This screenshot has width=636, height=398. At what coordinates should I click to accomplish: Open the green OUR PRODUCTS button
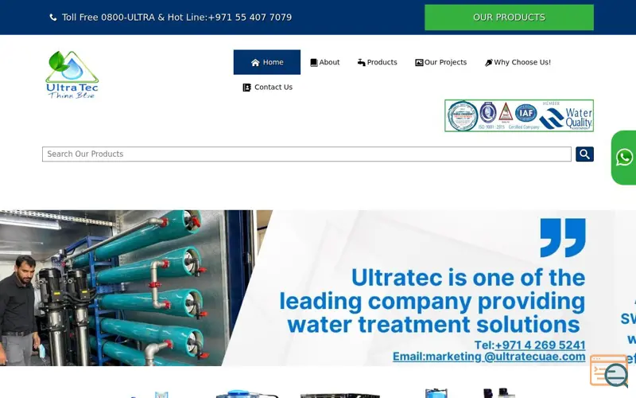[509, 18]
